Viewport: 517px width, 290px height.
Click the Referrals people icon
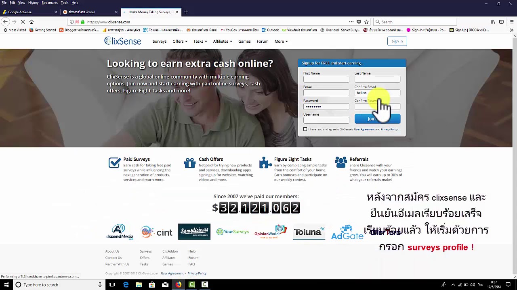point(340,162)
